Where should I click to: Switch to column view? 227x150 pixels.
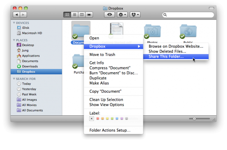click(x=82, y=15)
